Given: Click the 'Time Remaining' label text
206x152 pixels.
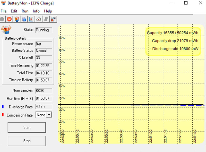Looking at the screenshot, I should (x=21, y=65).
